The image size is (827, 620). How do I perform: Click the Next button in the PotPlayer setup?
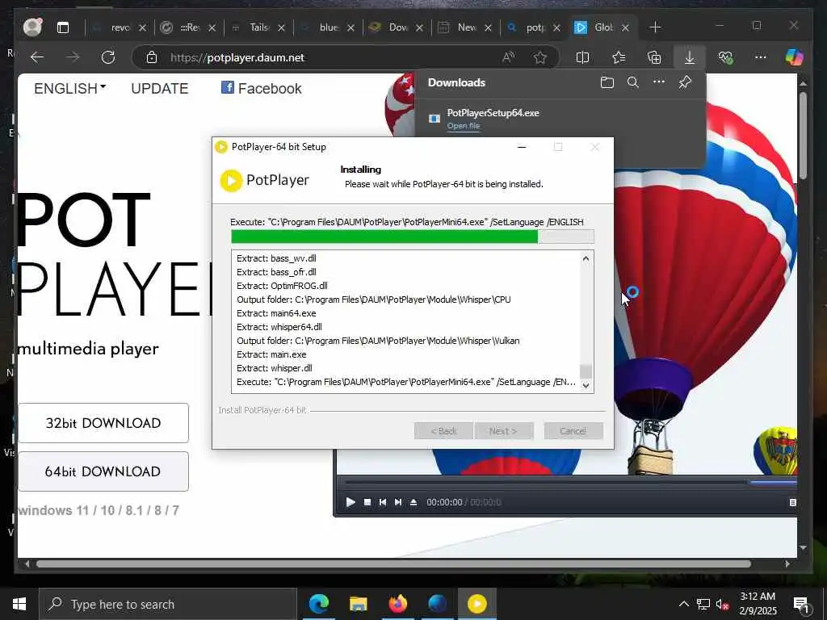(504, 431)
